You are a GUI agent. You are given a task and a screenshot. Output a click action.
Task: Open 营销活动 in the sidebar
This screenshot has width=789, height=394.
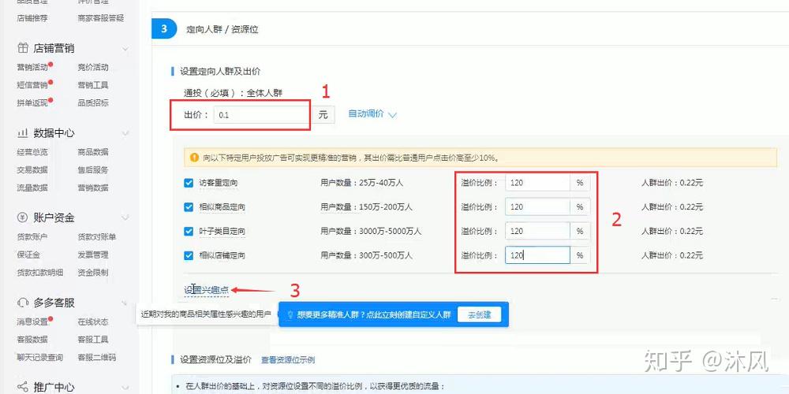click(x=32, y=67)
